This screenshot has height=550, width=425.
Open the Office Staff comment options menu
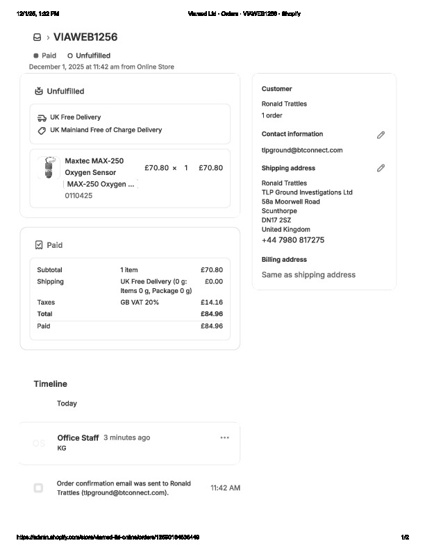(224, 437)
